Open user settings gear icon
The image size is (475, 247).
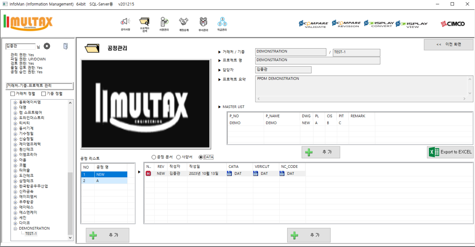[x=47, y=46]
